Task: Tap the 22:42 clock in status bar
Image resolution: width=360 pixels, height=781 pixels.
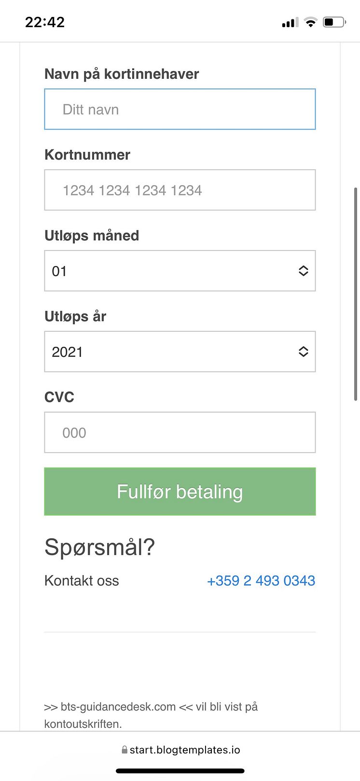Action: [45, 22]
